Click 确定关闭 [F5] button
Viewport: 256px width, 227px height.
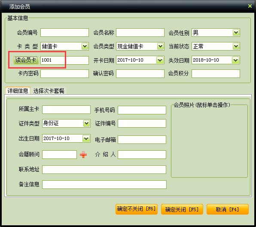(182, 209)
